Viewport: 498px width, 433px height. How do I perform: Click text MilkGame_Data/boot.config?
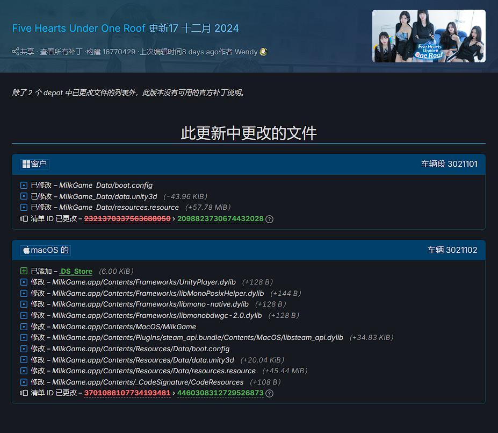tap(106, 186)
